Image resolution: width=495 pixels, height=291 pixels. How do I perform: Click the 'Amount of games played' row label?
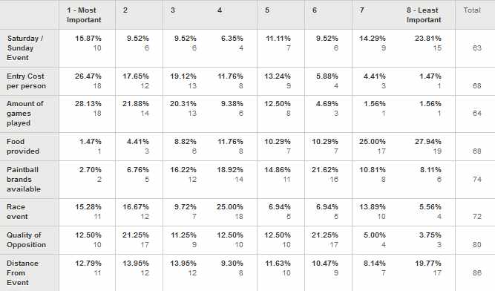(25, 114)
